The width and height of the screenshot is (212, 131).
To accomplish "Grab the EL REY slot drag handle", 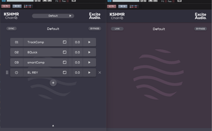I will click(7, 72).
